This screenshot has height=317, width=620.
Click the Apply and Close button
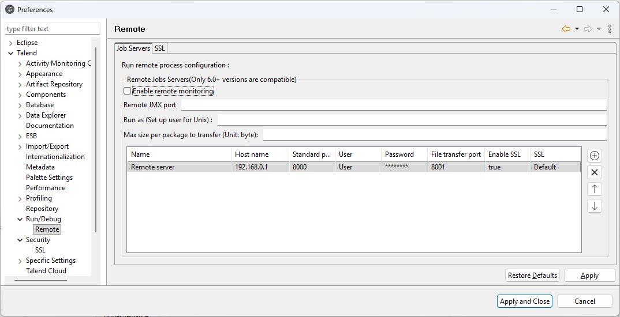click(524, 301)
